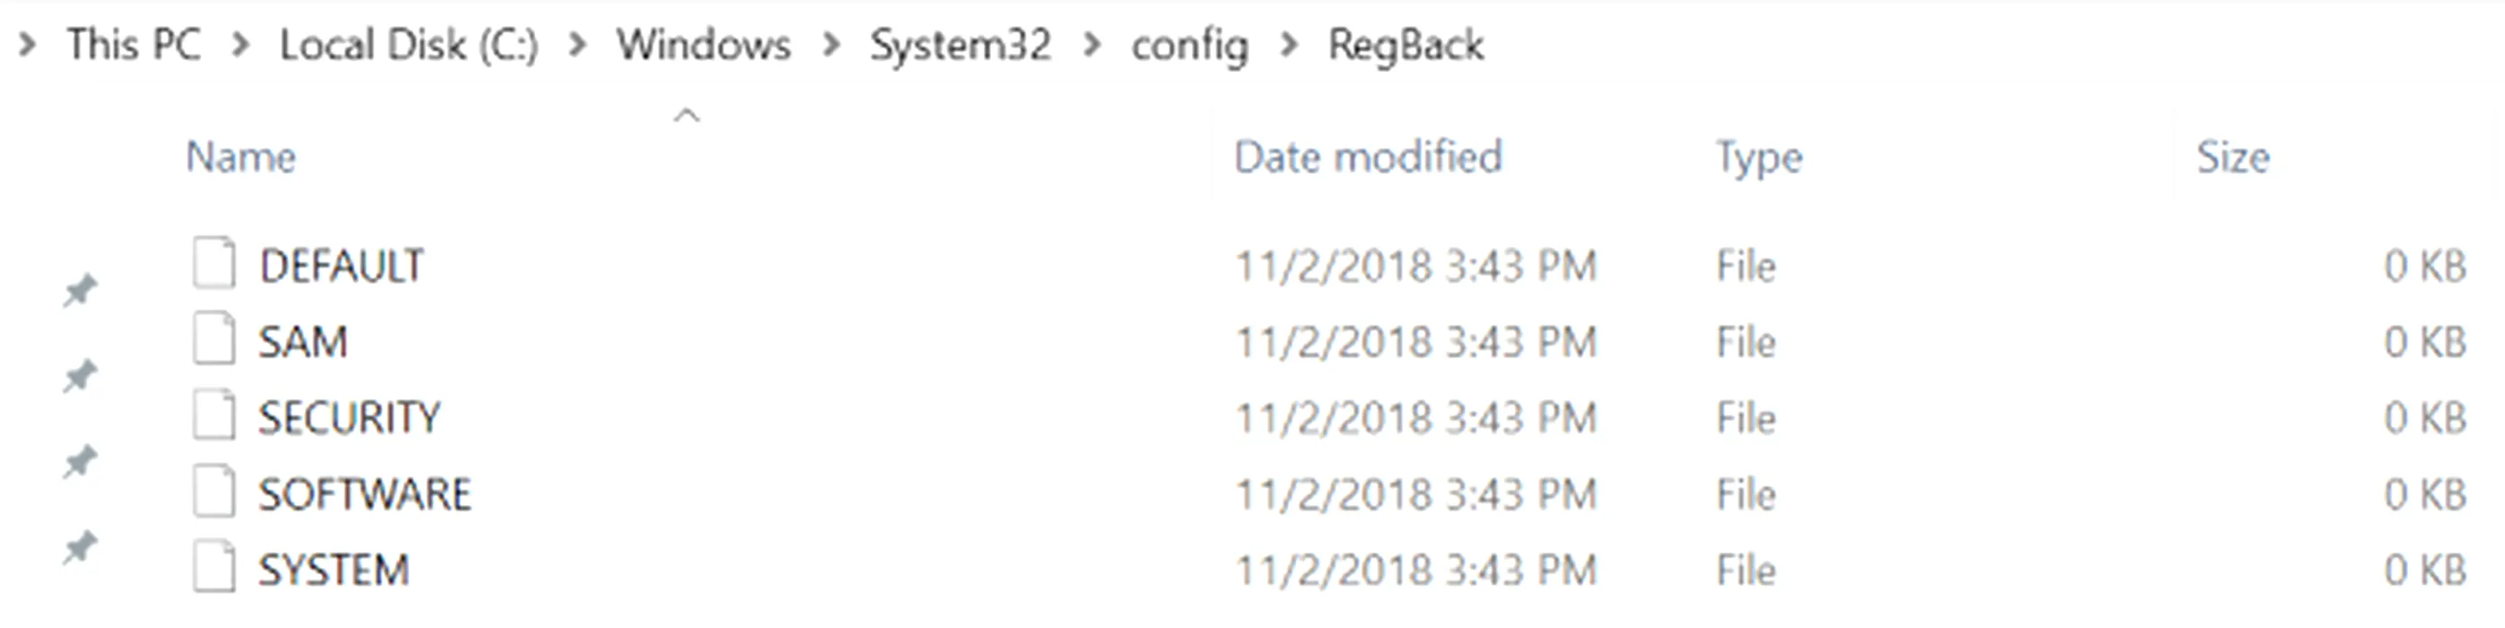2505x628 pixels.
Task: Click the topmost pin icon in sidebar
Action: (x=80, y=291)
